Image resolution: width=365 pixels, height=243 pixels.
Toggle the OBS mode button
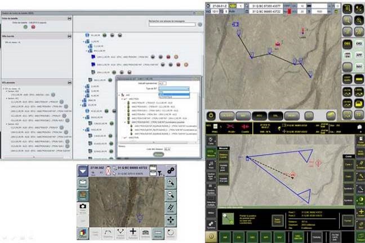359,43
